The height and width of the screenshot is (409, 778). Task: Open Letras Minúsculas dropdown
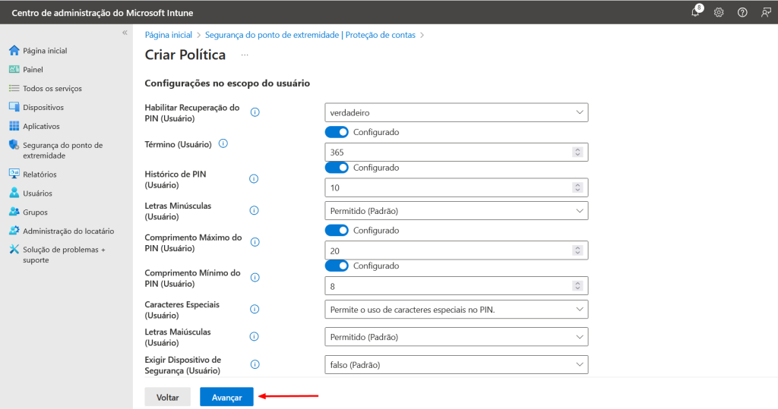457,211
